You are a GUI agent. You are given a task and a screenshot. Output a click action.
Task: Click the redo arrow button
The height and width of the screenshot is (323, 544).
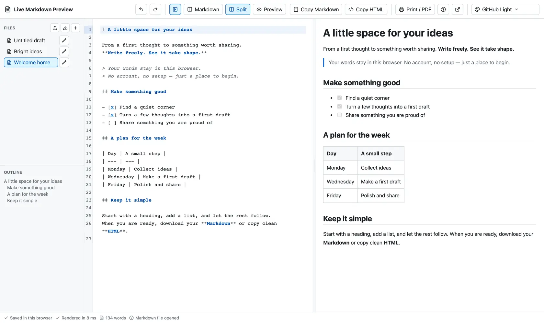[155, 9]
